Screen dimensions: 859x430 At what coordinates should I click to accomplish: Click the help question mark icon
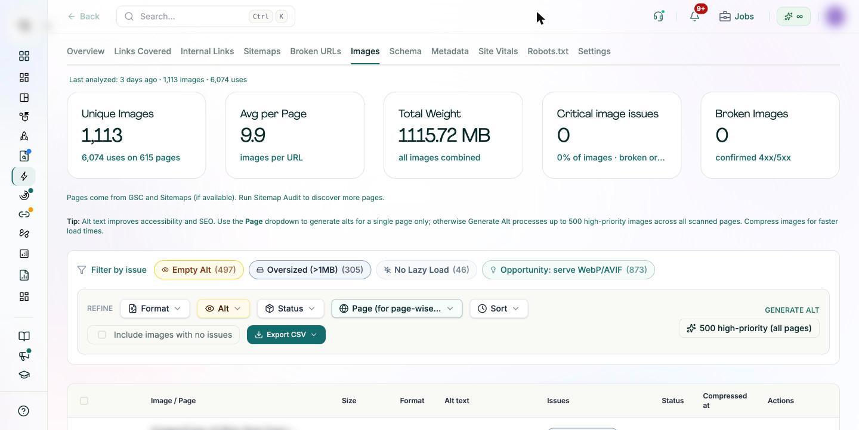tap(24, 411)
